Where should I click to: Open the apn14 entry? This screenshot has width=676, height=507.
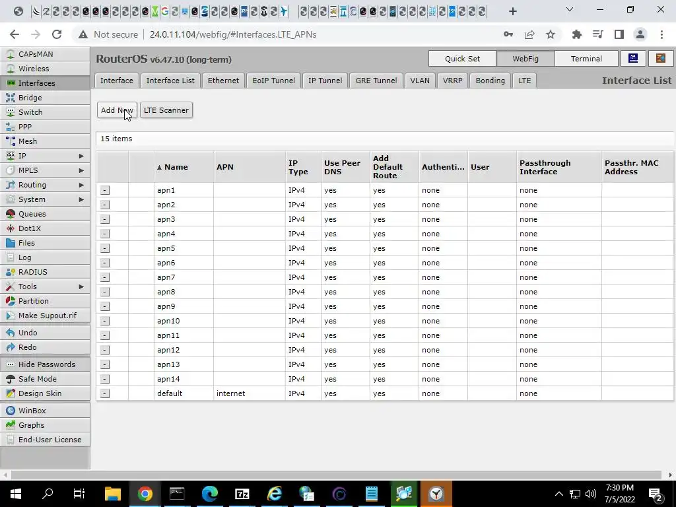point(386,379)
